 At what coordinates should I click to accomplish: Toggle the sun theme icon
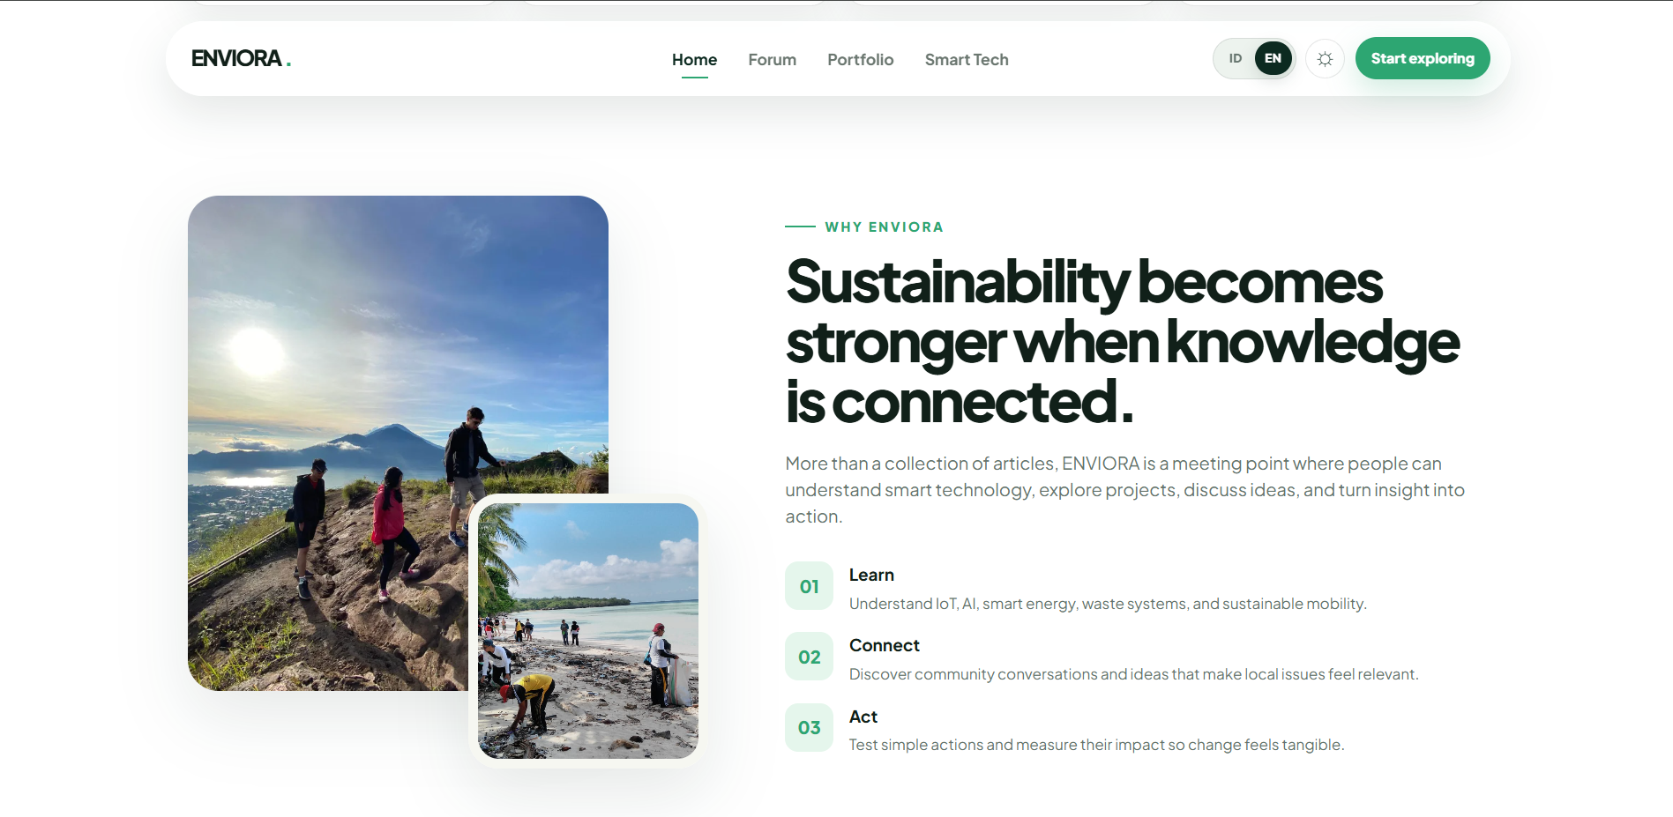click(1325, 59)
